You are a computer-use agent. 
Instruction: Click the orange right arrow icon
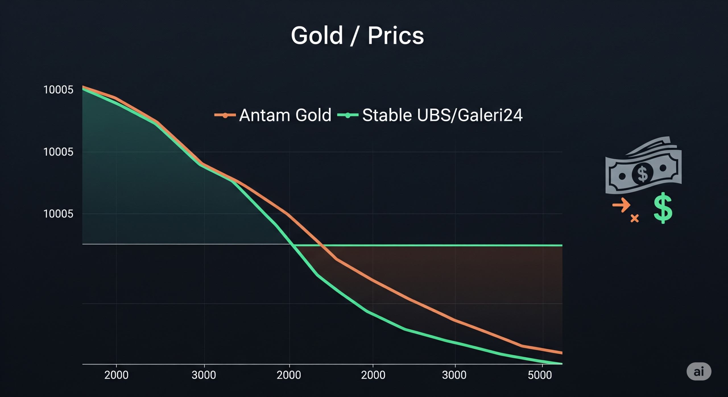point(622,205)
